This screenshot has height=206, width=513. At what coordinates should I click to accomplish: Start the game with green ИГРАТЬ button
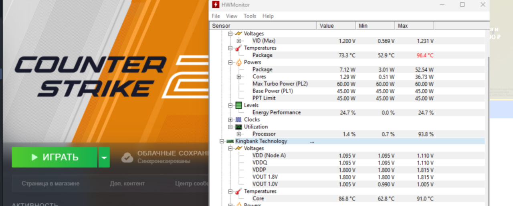pos(55,157)
